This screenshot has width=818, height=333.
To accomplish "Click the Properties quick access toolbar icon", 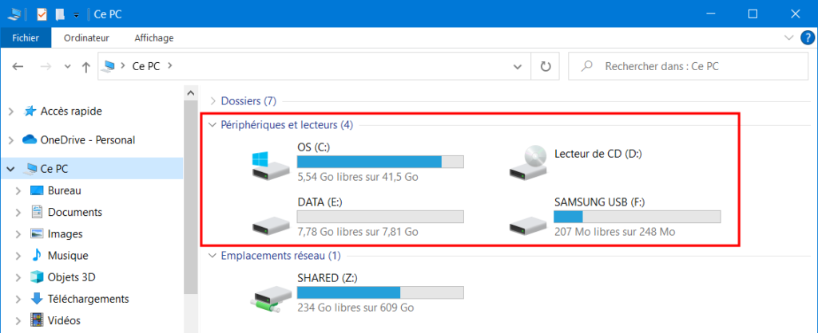I will point(42,14).
